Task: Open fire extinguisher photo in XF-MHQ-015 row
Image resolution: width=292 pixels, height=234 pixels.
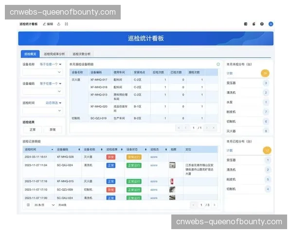Action: (x=172, y=181)
